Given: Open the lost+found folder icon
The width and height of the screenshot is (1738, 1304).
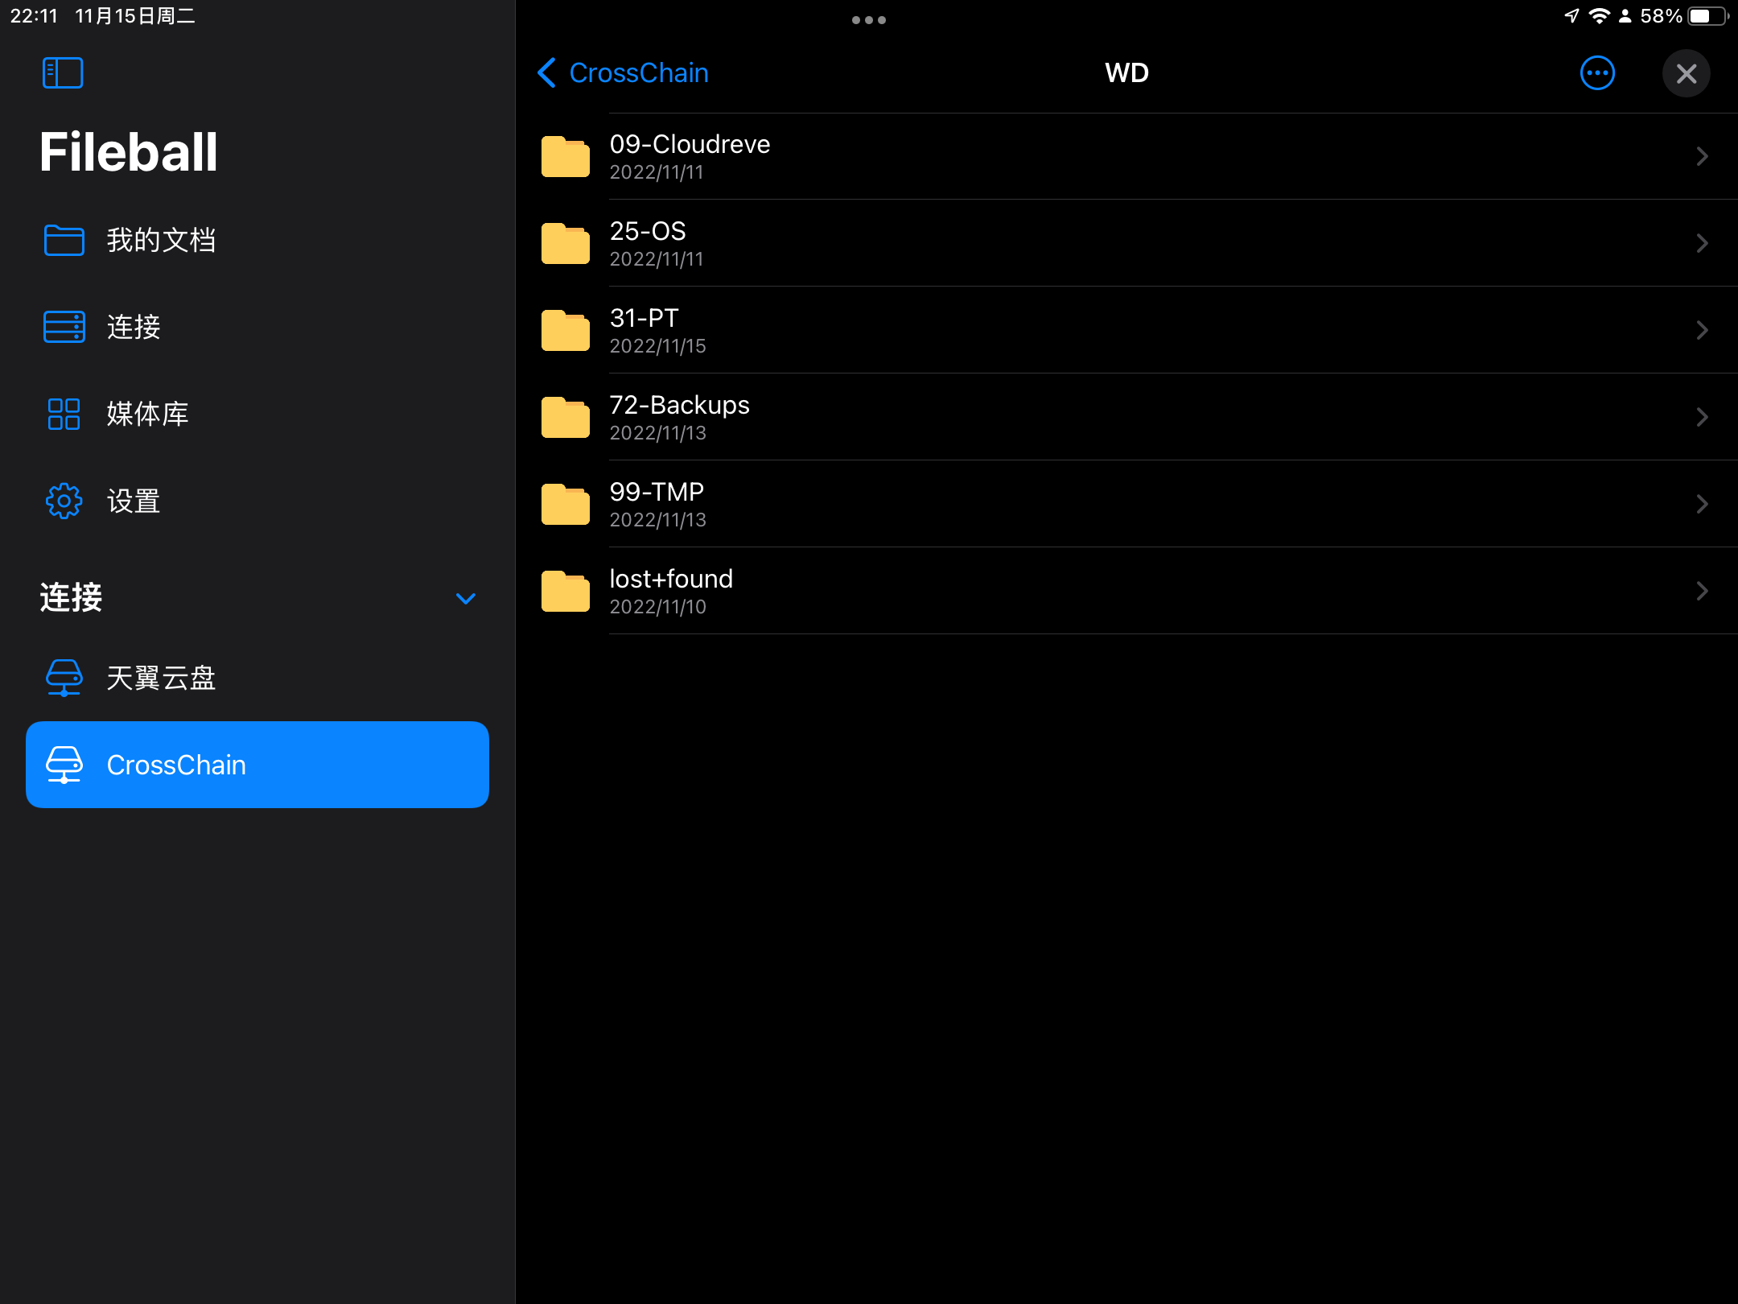Looking at the screenshot, I should pos(565,591).
